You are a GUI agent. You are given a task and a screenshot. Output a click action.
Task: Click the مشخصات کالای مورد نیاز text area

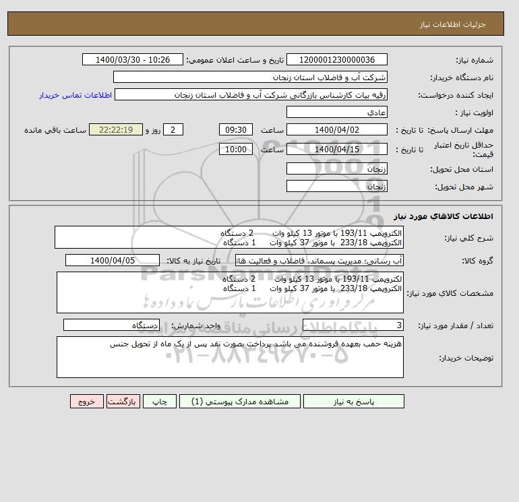point(230,292)
